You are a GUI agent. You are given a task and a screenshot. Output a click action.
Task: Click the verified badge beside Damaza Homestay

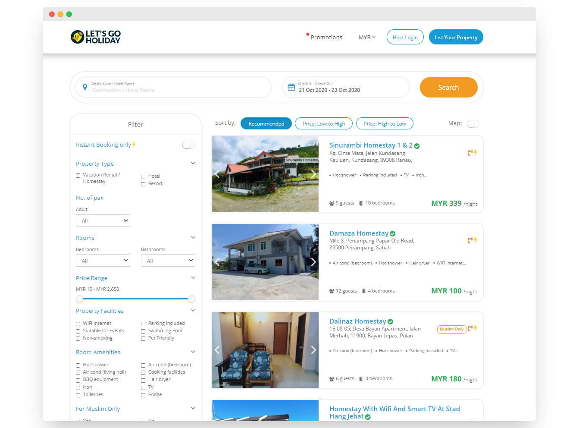coord(393,234)
